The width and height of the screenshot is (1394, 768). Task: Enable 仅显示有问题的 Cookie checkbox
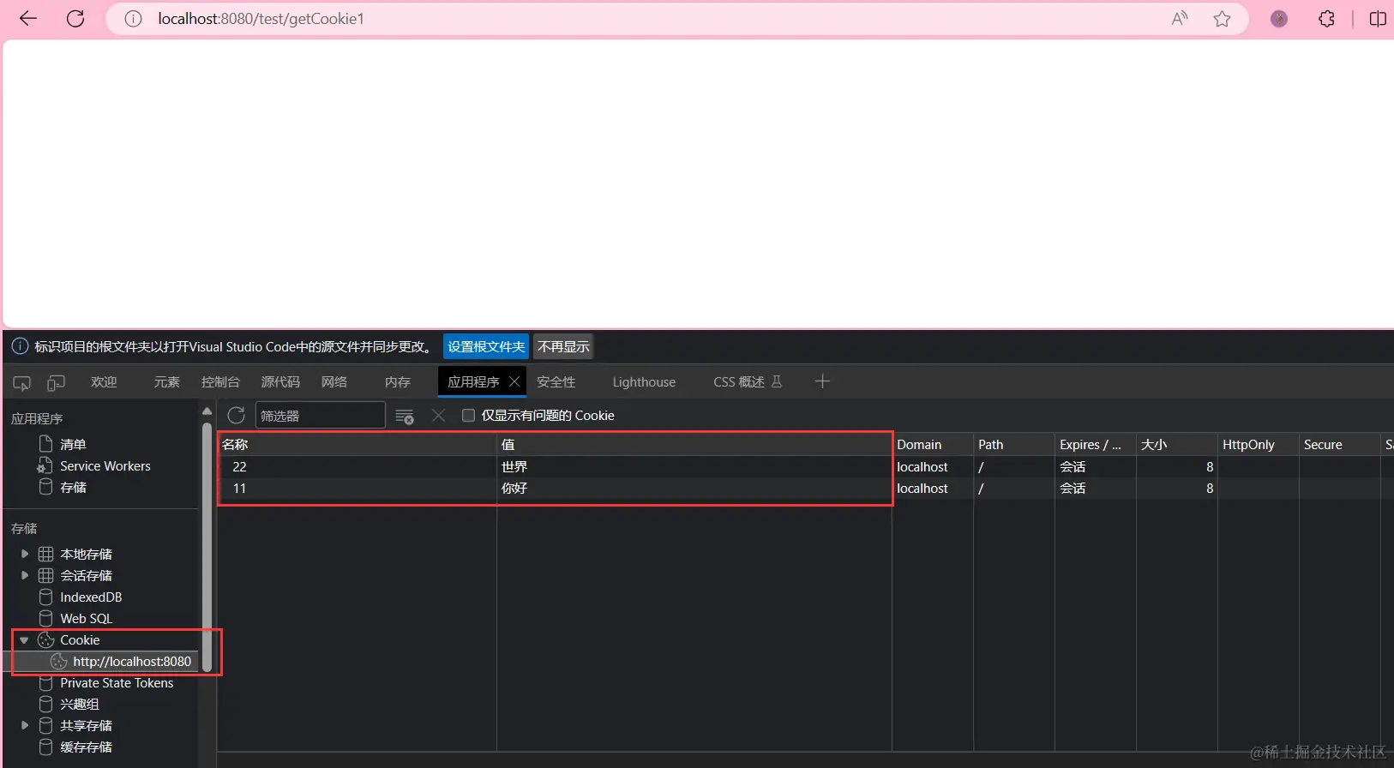click(468, 416)
